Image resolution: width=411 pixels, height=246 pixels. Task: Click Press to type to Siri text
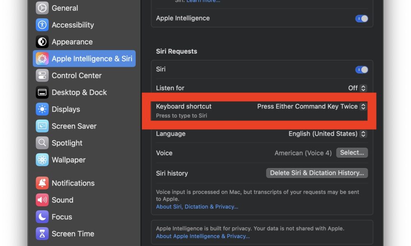[181, 116]
